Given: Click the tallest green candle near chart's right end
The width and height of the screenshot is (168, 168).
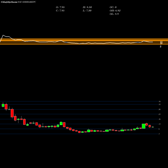Looking at the screenshot, I should point(143,126).
